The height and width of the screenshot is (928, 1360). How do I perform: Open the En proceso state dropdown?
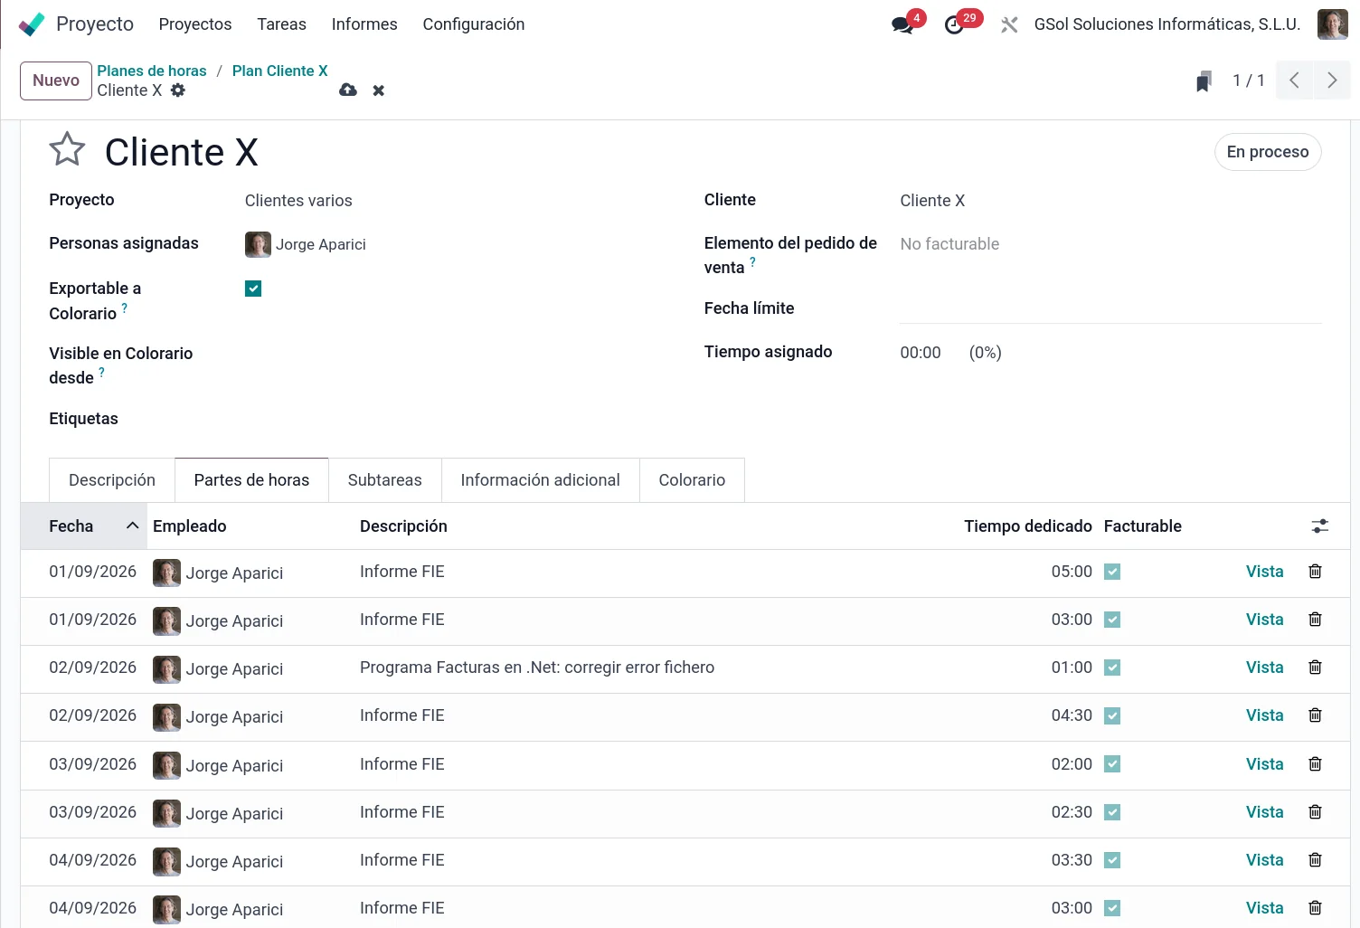point(1268,152)
